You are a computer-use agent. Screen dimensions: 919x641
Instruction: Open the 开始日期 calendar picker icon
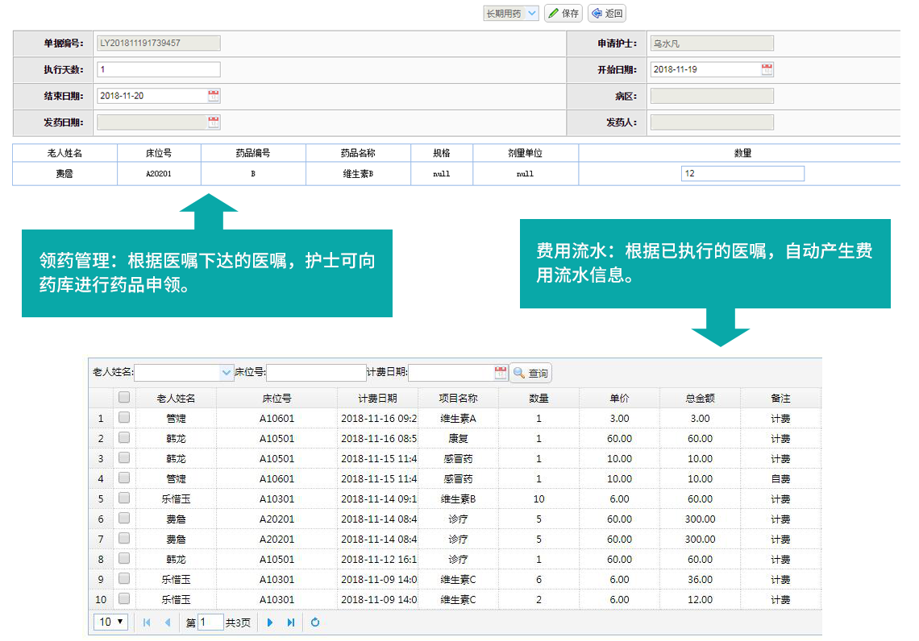click(x=767, y=69)
